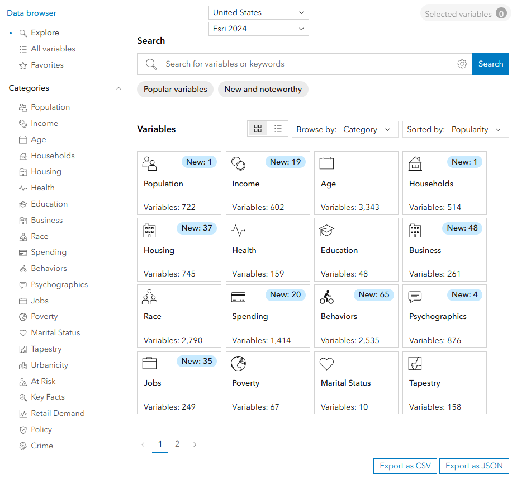Switch to list view layout
Image resolution: width=512 pixels, height=478 pixels.
click(x=278, y=129)
